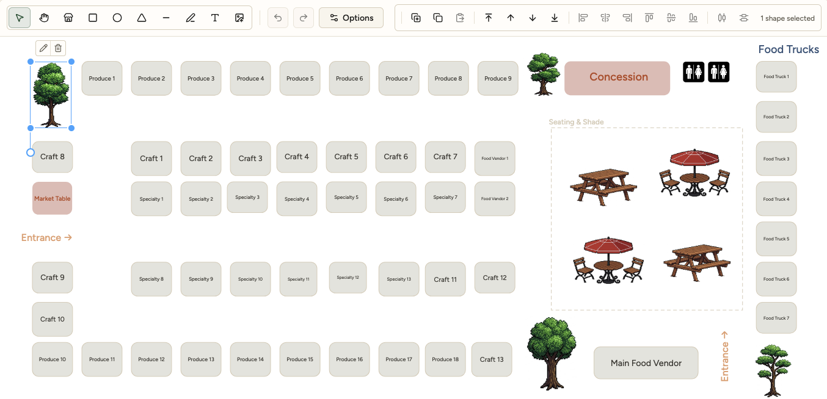Select the Food Vendor 2 booth

(495, 199)
